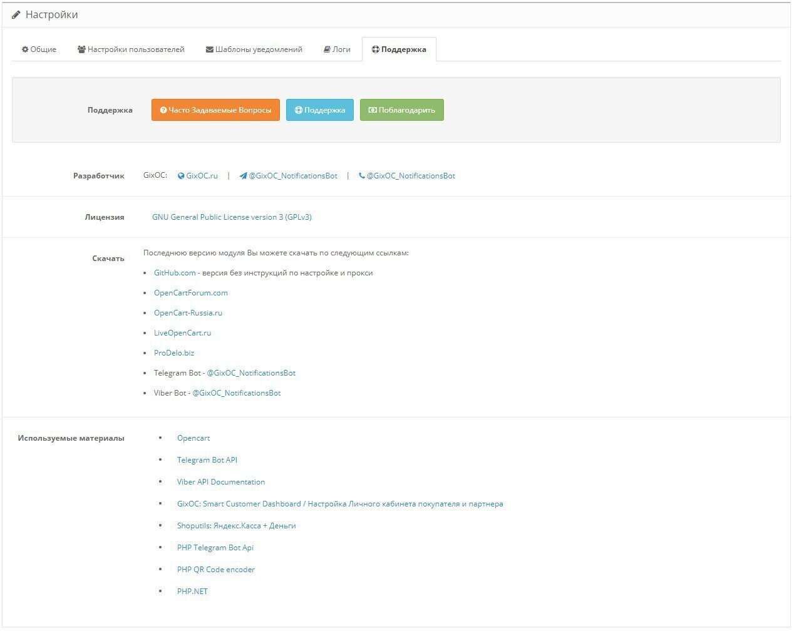Select the Поддержка tab

coord(399,49)
